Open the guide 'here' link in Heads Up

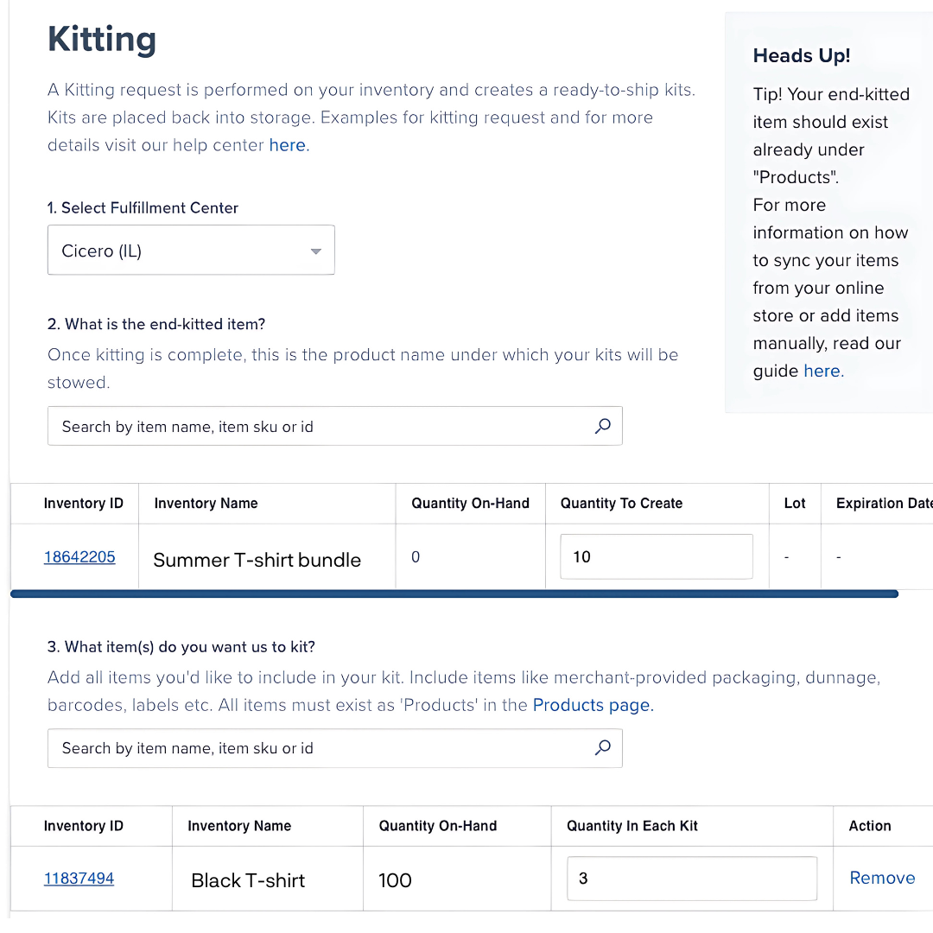point(822,371)
